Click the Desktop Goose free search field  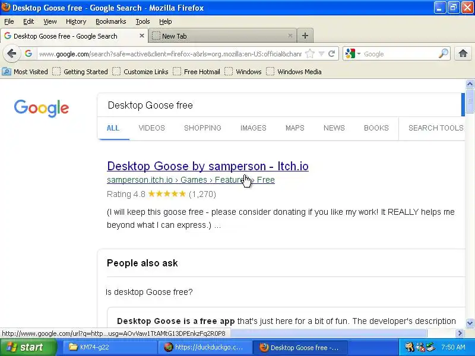pos(278,105)
